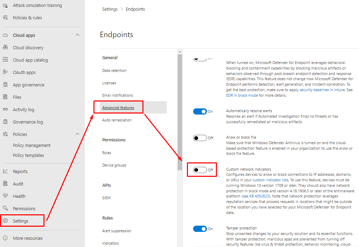Click the Cloud discovery binoculars icon
The image size is (359, 247).
(x=6, y=47)
